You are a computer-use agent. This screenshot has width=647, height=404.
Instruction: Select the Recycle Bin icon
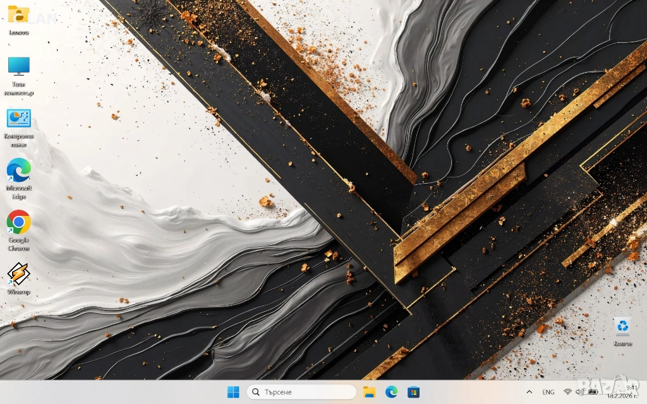point(622,326)
